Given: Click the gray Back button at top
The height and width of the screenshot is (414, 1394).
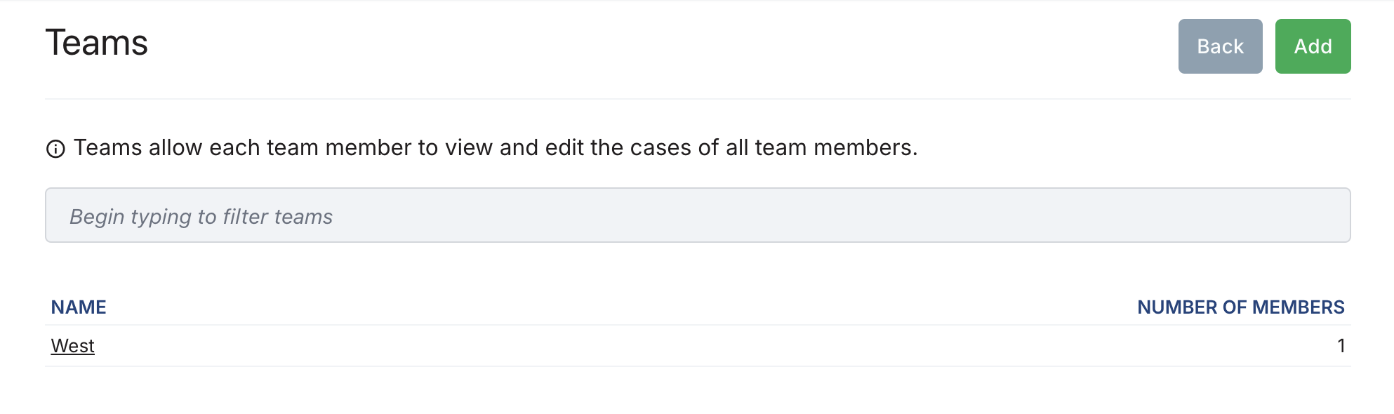Looking at the screenshot, I should pyautogui.click(x=1220, y=46).
